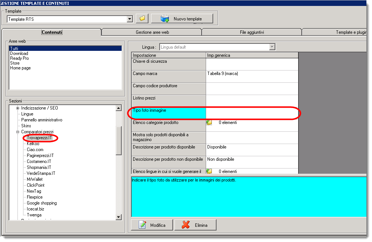The width and height of the screenshot is (372, 242).
Task: Expand the Indicizzazione / SEO tree node
Action: [x=17, y=108]
